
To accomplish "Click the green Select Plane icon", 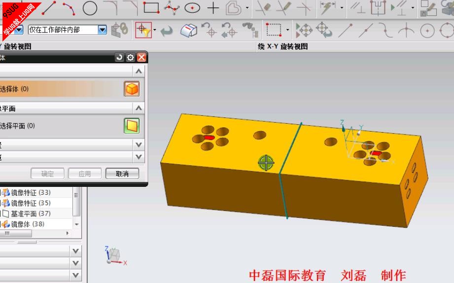I will click(x=132, y=126).
